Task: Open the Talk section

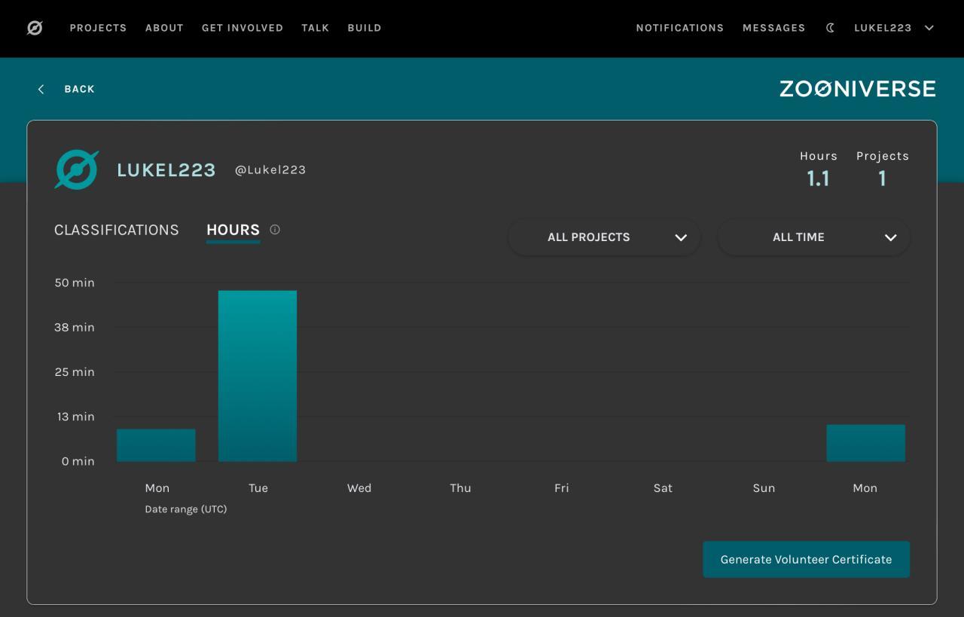Action: pos(316,28)
